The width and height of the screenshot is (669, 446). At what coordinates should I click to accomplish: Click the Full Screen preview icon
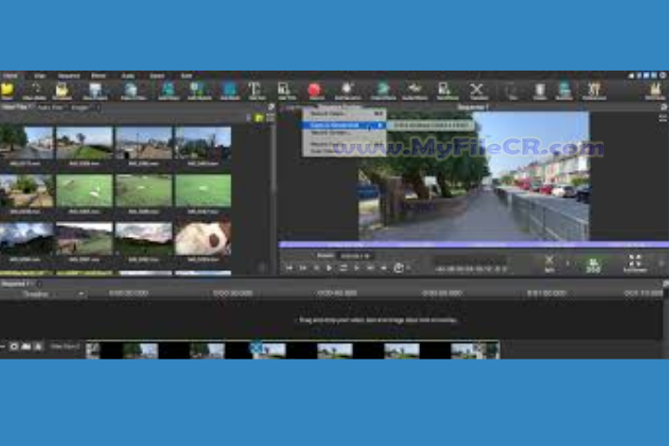point(635,262)
